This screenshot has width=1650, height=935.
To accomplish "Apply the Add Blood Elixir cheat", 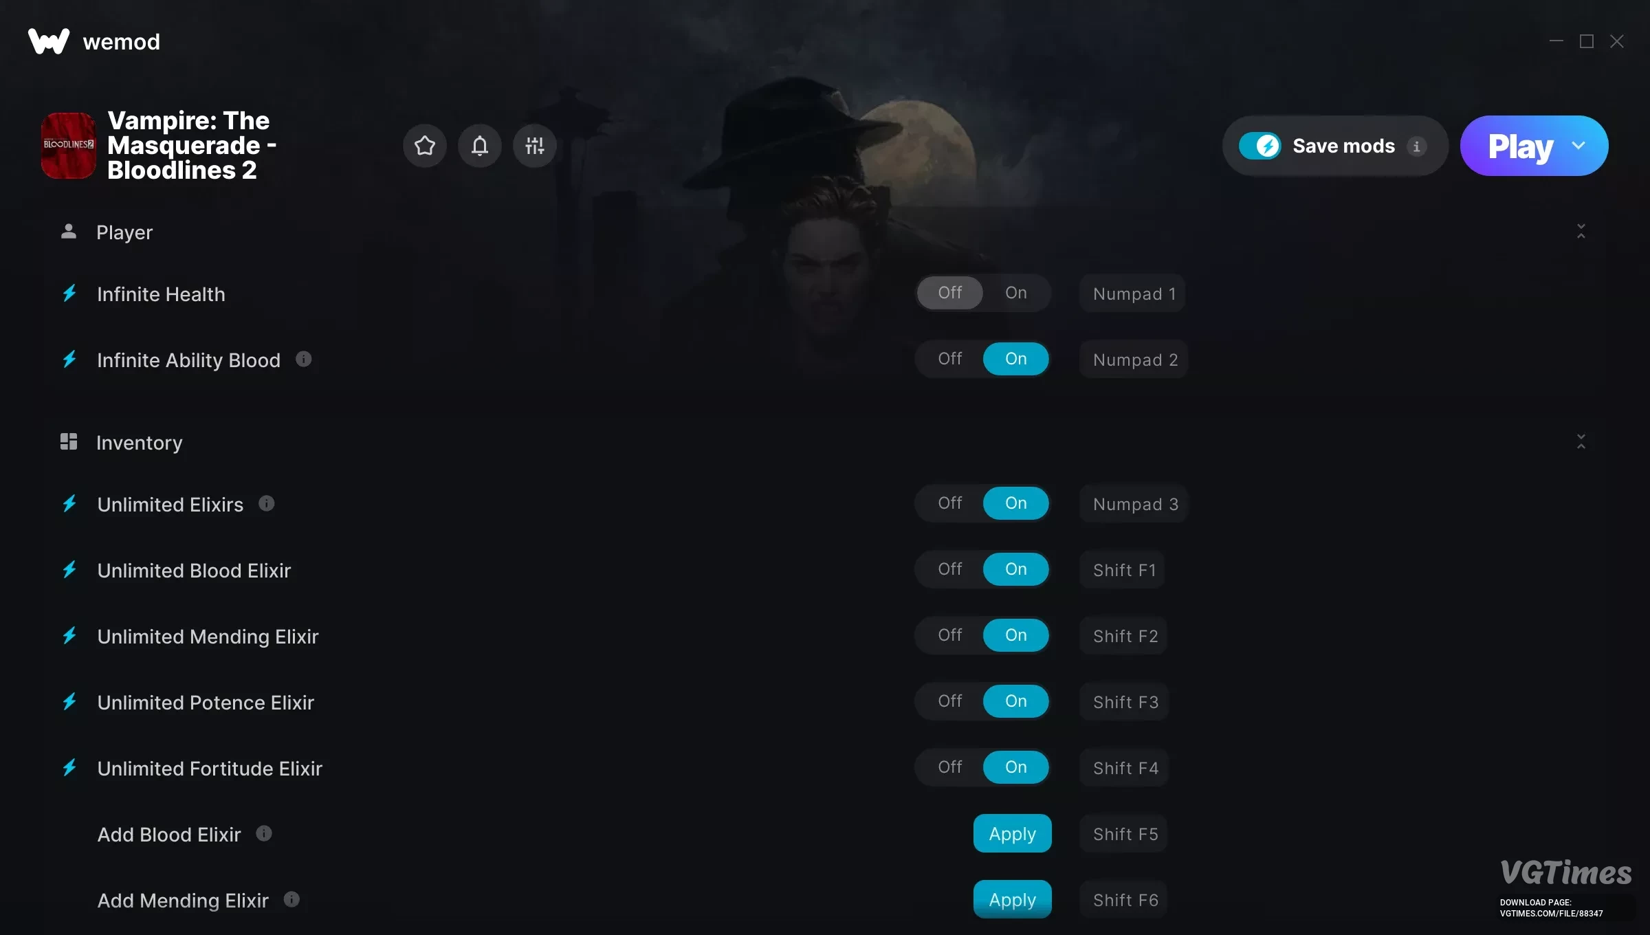I will click(1012, 833).
